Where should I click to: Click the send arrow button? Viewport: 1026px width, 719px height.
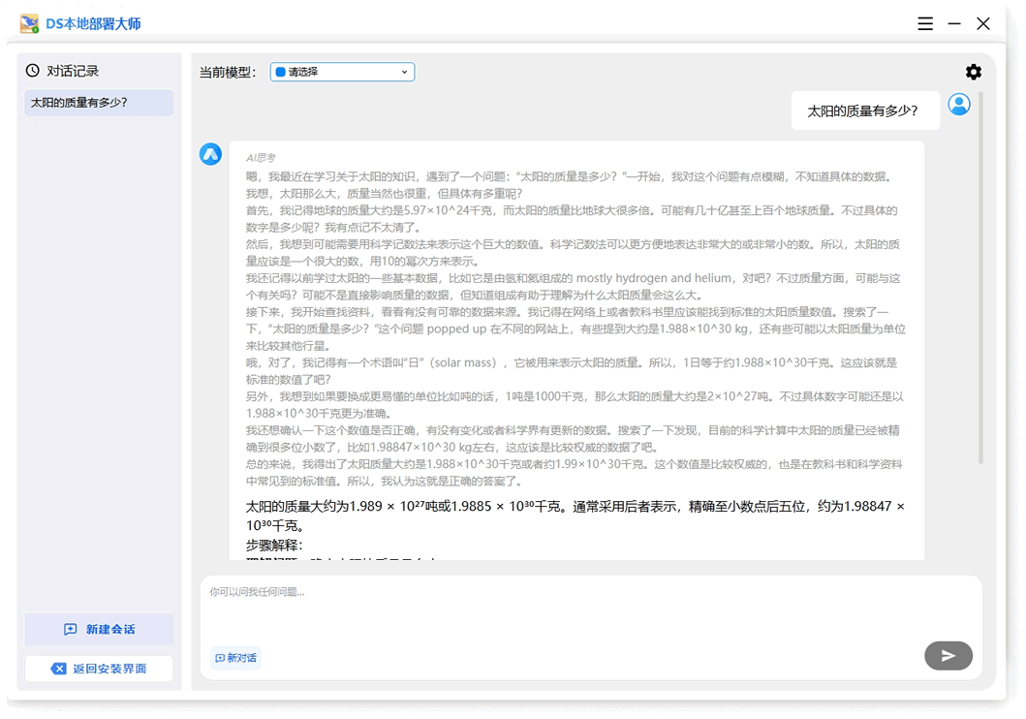948,656
